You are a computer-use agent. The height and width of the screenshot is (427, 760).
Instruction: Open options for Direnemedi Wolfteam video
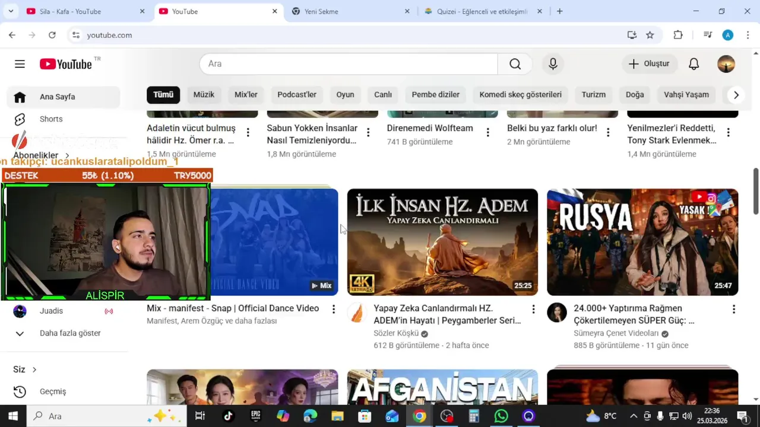[x=488, y=132]
